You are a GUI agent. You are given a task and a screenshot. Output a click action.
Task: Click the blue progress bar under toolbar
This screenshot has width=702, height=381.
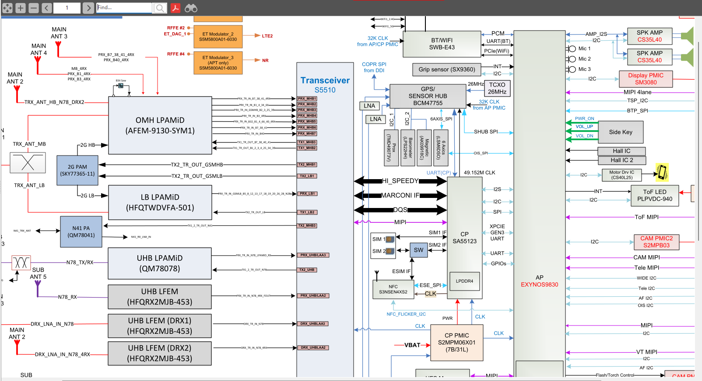[61, 17]
